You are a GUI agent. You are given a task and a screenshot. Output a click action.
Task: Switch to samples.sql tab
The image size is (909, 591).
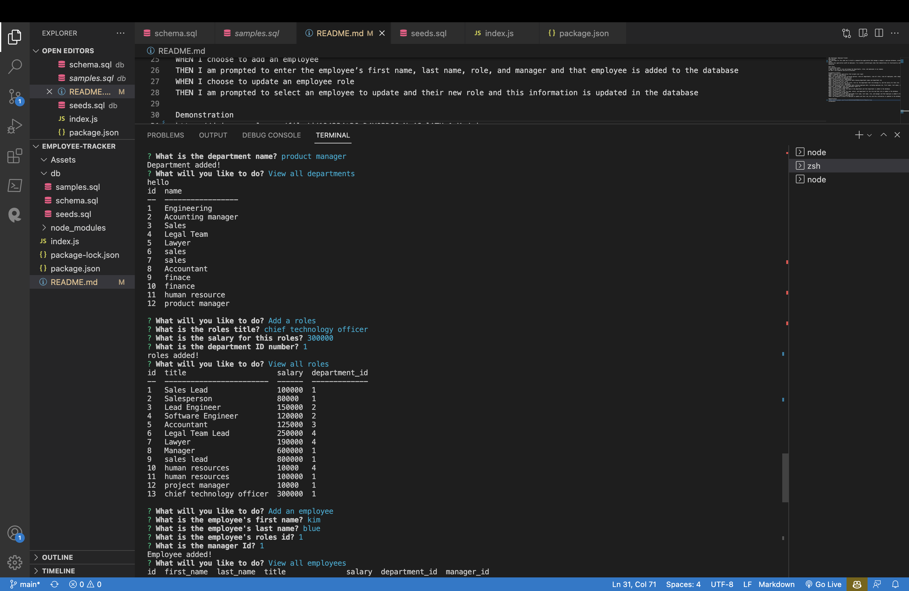(x=255, y=33)
